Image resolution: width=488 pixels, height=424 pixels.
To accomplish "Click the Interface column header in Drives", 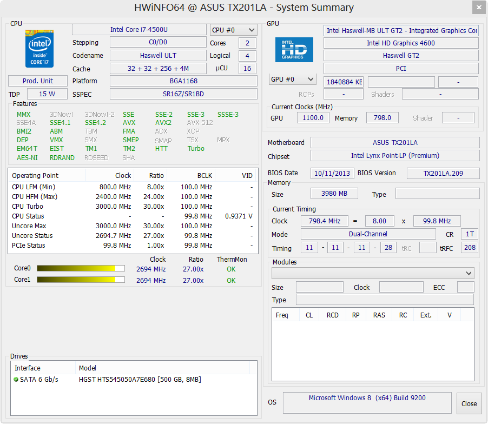I will tap(43, 368).
